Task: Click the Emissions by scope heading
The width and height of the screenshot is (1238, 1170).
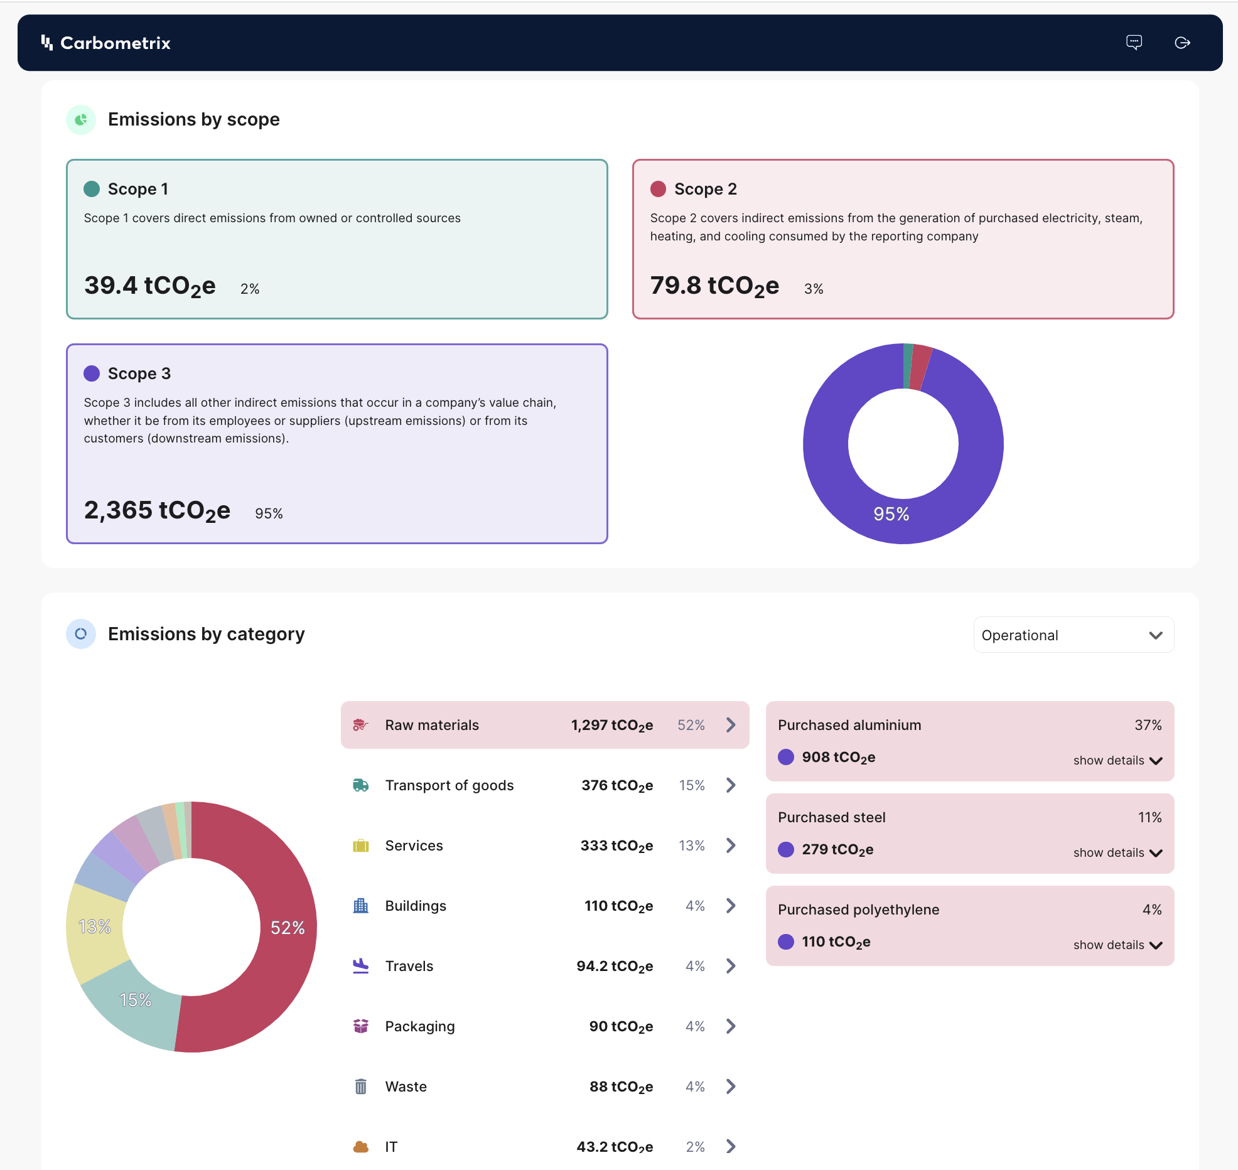Action: (x=194, y=119)
